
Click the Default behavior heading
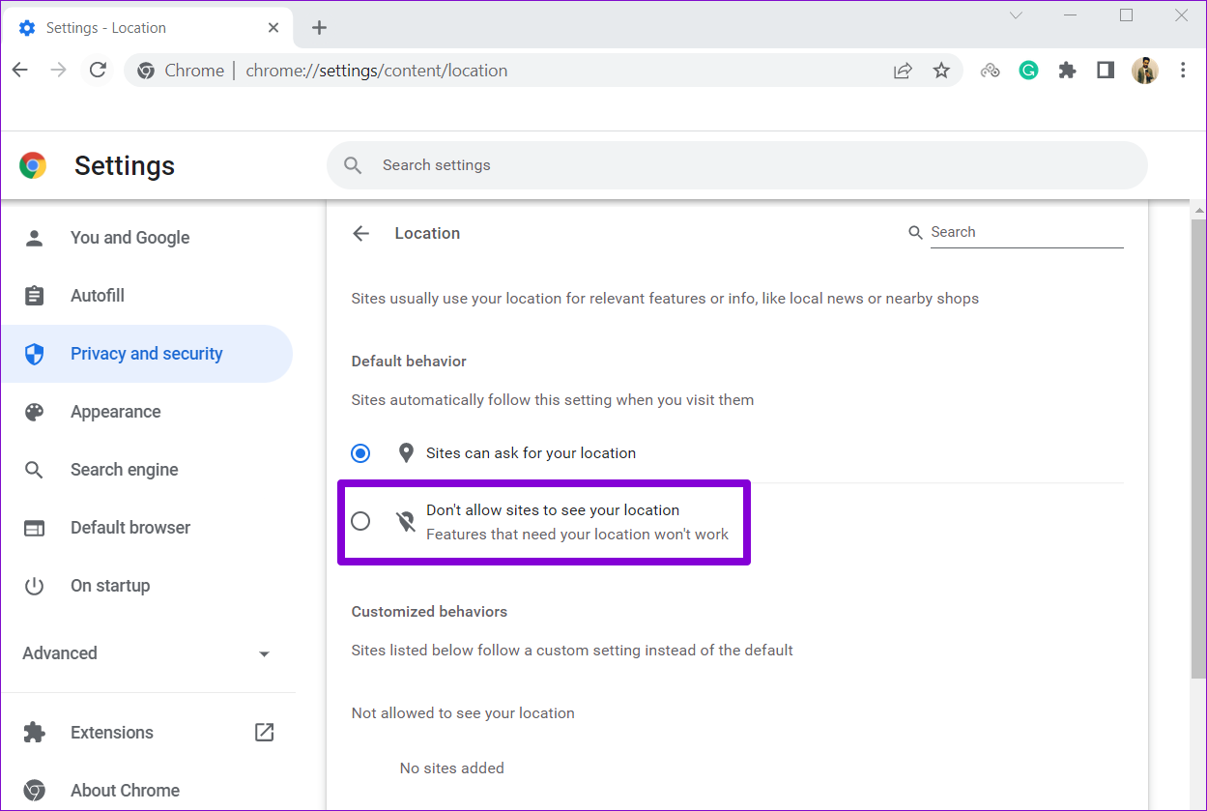tap(409, 362)
